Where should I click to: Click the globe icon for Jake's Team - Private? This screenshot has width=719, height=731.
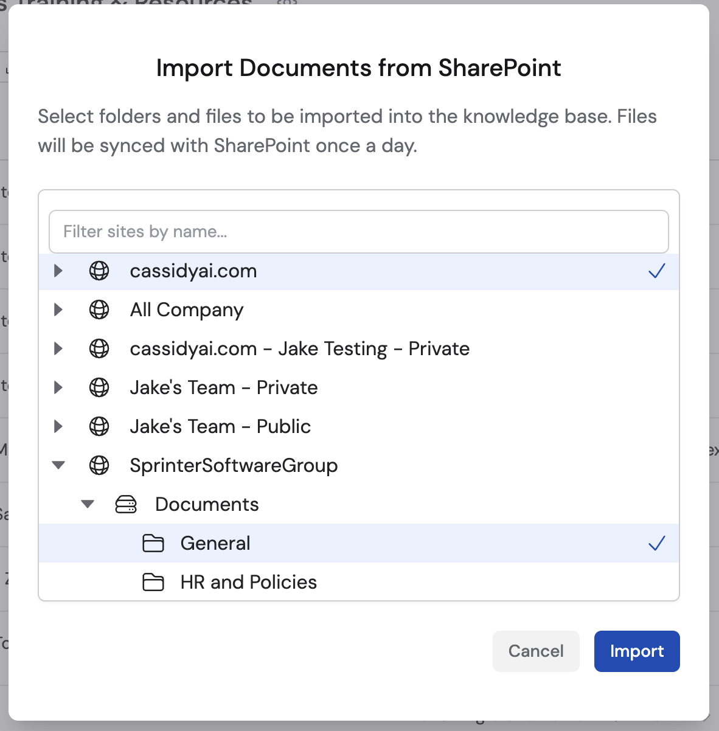[99, 387]
